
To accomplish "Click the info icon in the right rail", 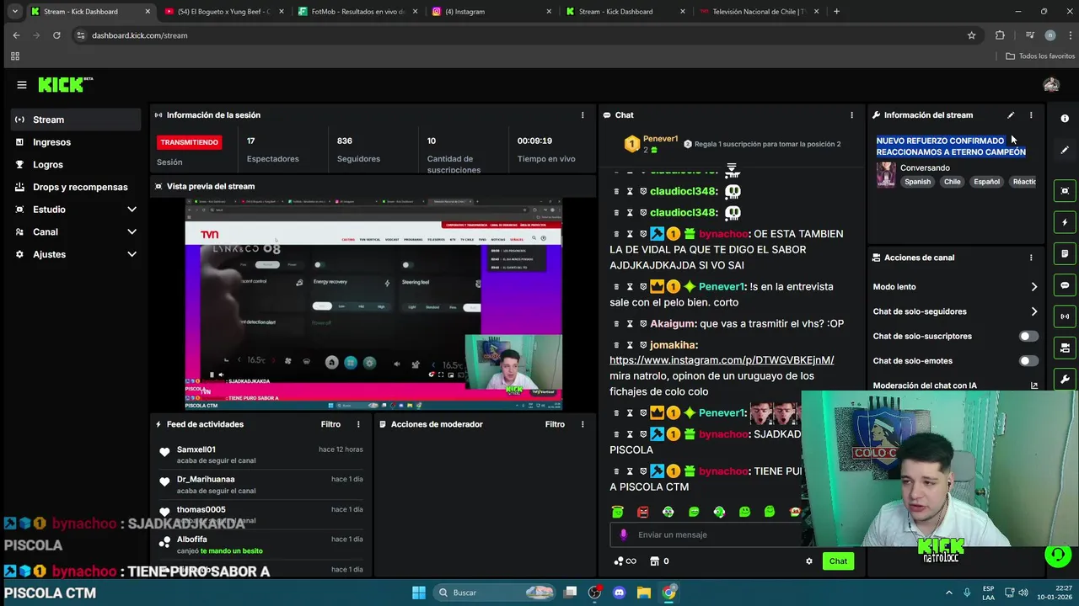I will tap(1065, 119).
